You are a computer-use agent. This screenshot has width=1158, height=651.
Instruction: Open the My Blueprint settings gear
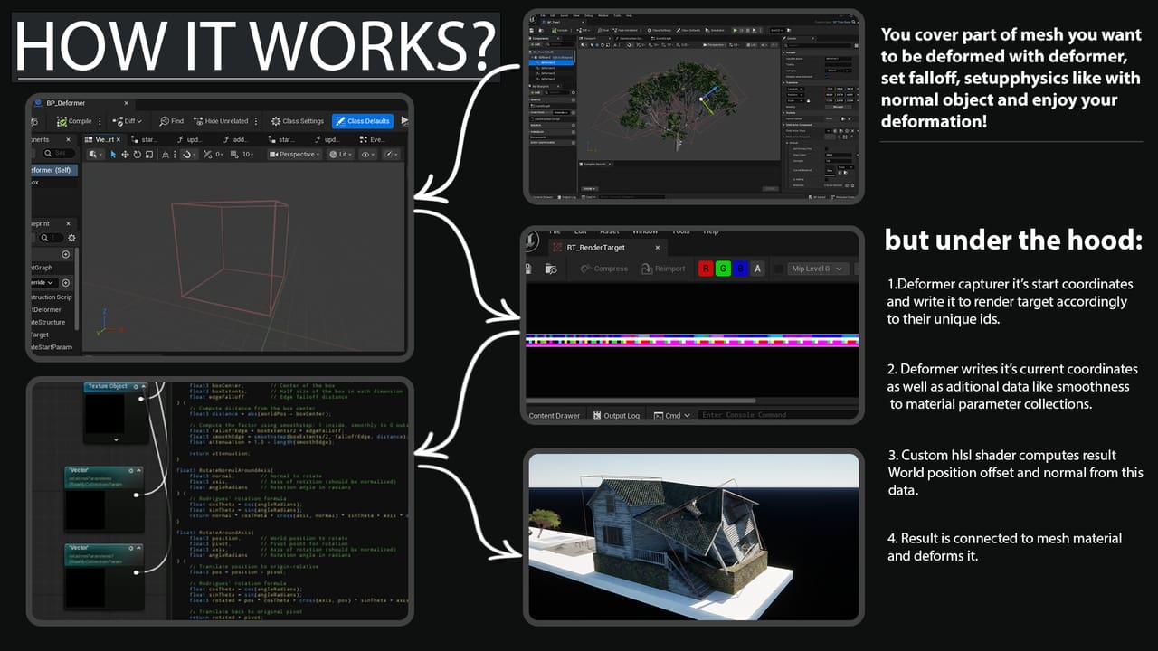[71, 238]
